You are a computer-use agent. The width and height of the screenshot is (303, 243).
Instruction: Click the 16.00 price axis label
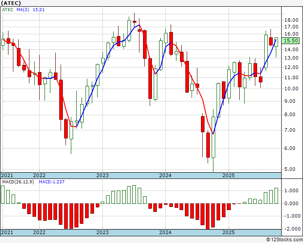(x=291, y=34)
